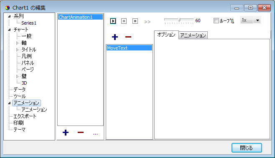Click the fast-forward >> icon

point(147,22)
